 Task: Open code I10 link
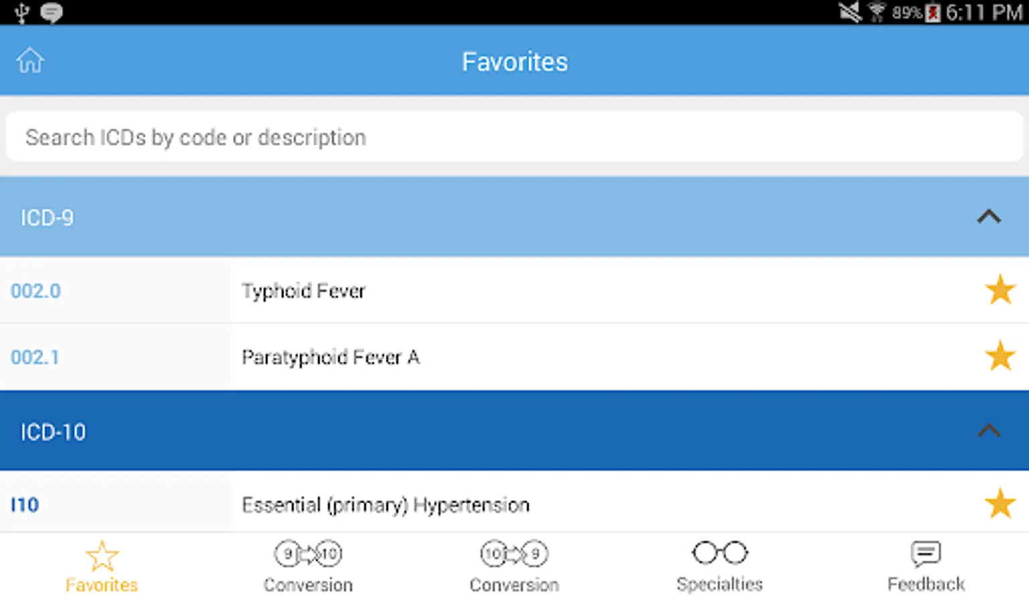(25, 505)
